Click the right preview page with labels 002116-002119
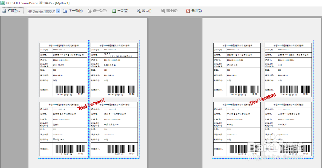This screenshot has height=168, width=322. [262, 93]
